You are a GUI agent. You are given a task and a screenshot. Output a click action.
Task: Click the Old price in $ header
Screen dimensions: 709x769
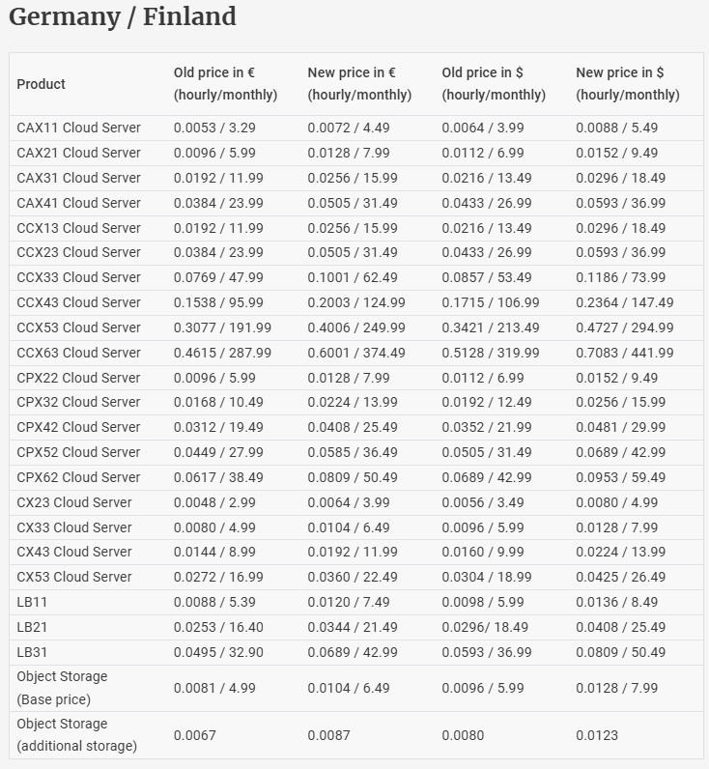point(494,84)
